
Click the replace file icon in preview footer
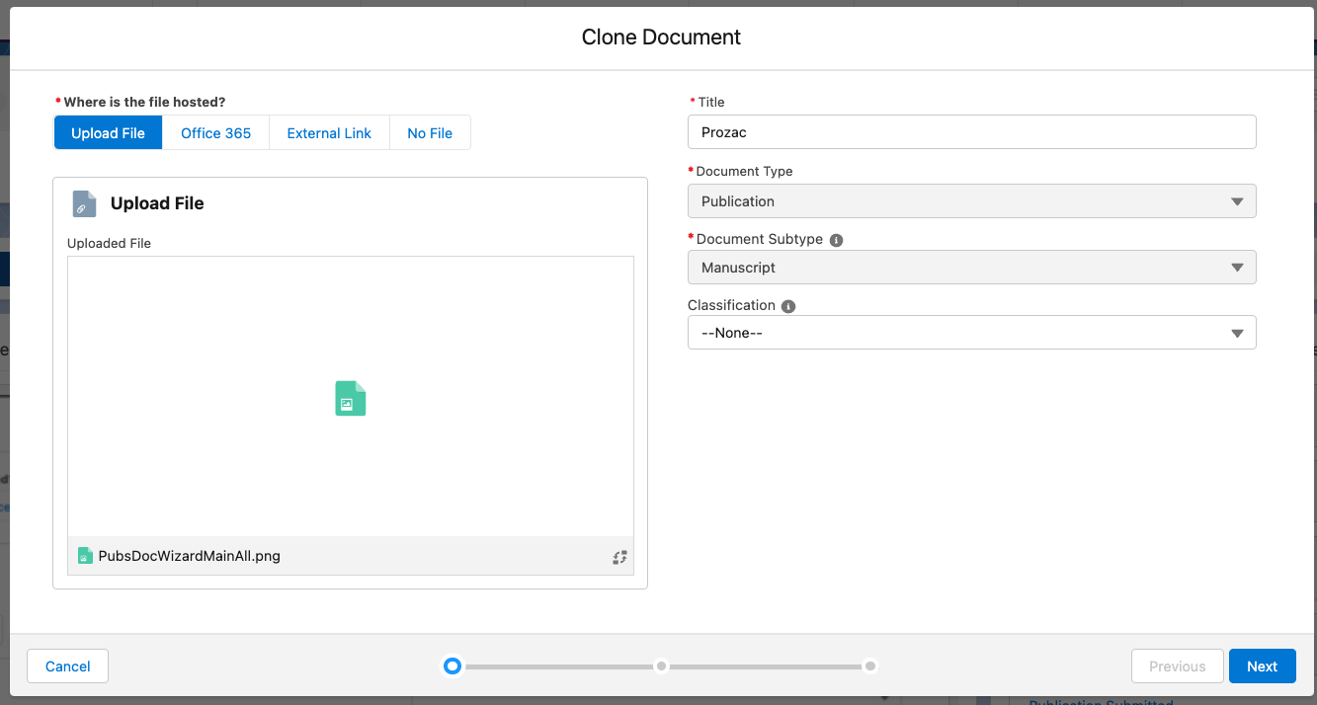(619, 557)
